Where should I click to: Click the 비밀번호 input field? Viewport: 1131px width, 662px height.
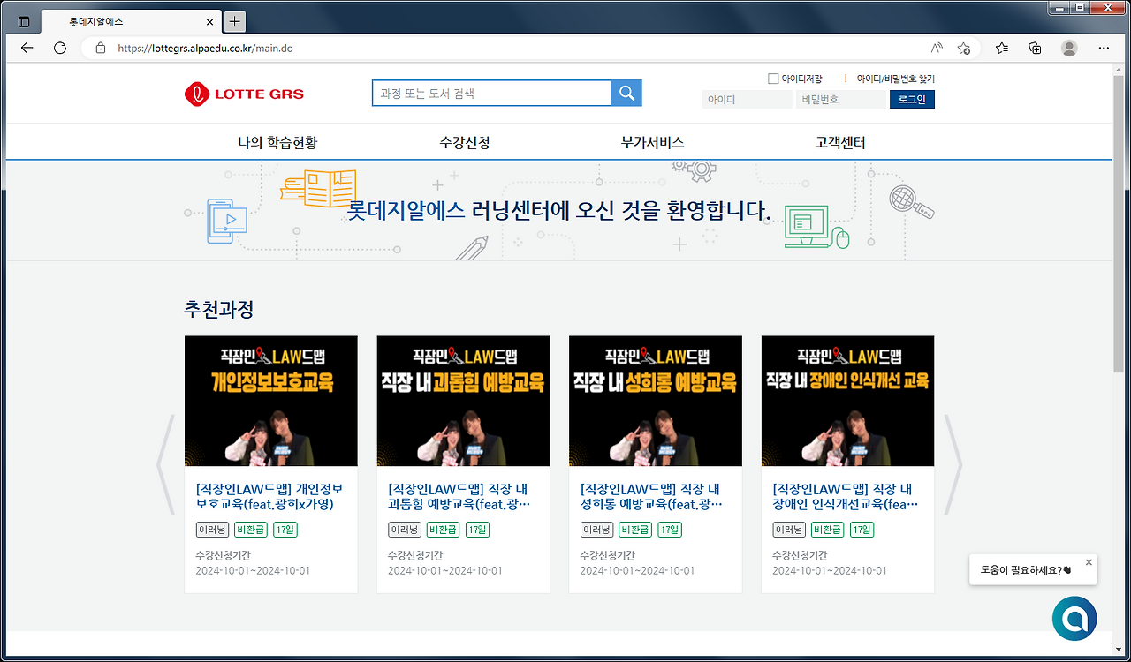pyautogui.click(x=839, y=99)
